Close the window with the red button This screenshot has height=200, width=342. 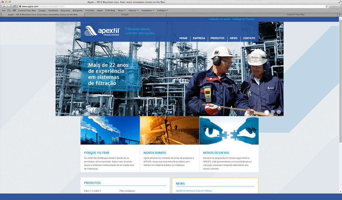pos(3,2)
